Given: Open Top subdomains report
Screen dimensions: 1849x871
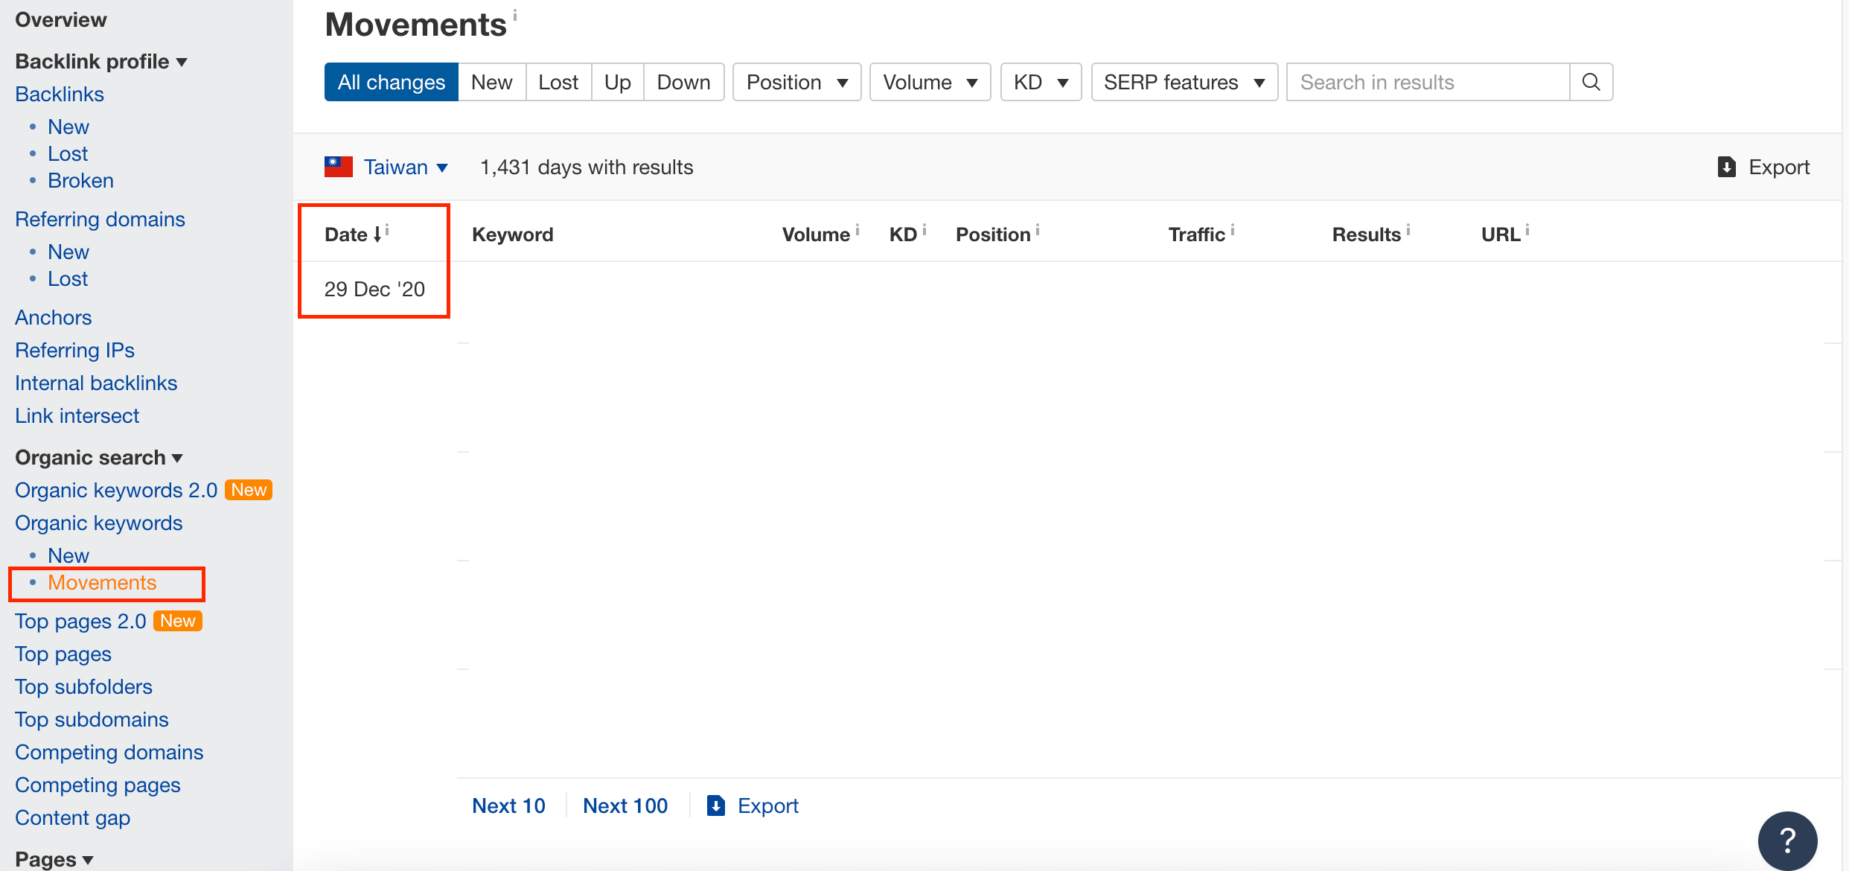Looking at the screenshot, I should point(92,719).
